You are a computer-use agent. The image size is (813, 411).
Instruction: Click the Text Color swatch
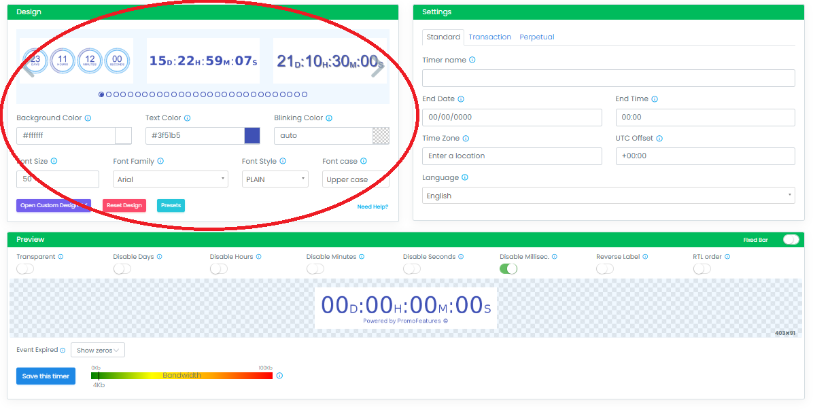click(252, 135)
